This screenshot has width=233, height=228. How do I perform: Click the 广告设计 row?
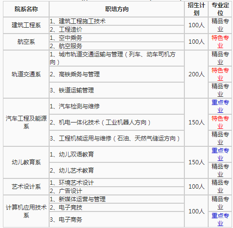(117, 191)
